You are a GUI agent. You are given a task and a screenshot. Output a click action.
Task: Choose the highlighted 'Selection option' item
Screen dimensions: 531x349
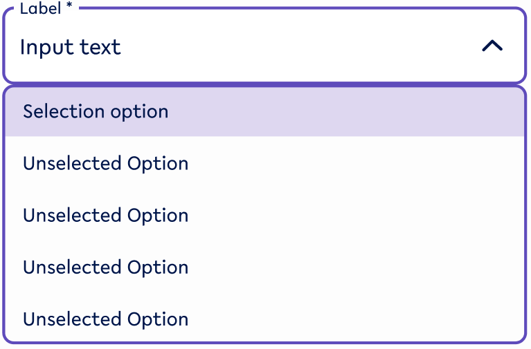point(96,112)
